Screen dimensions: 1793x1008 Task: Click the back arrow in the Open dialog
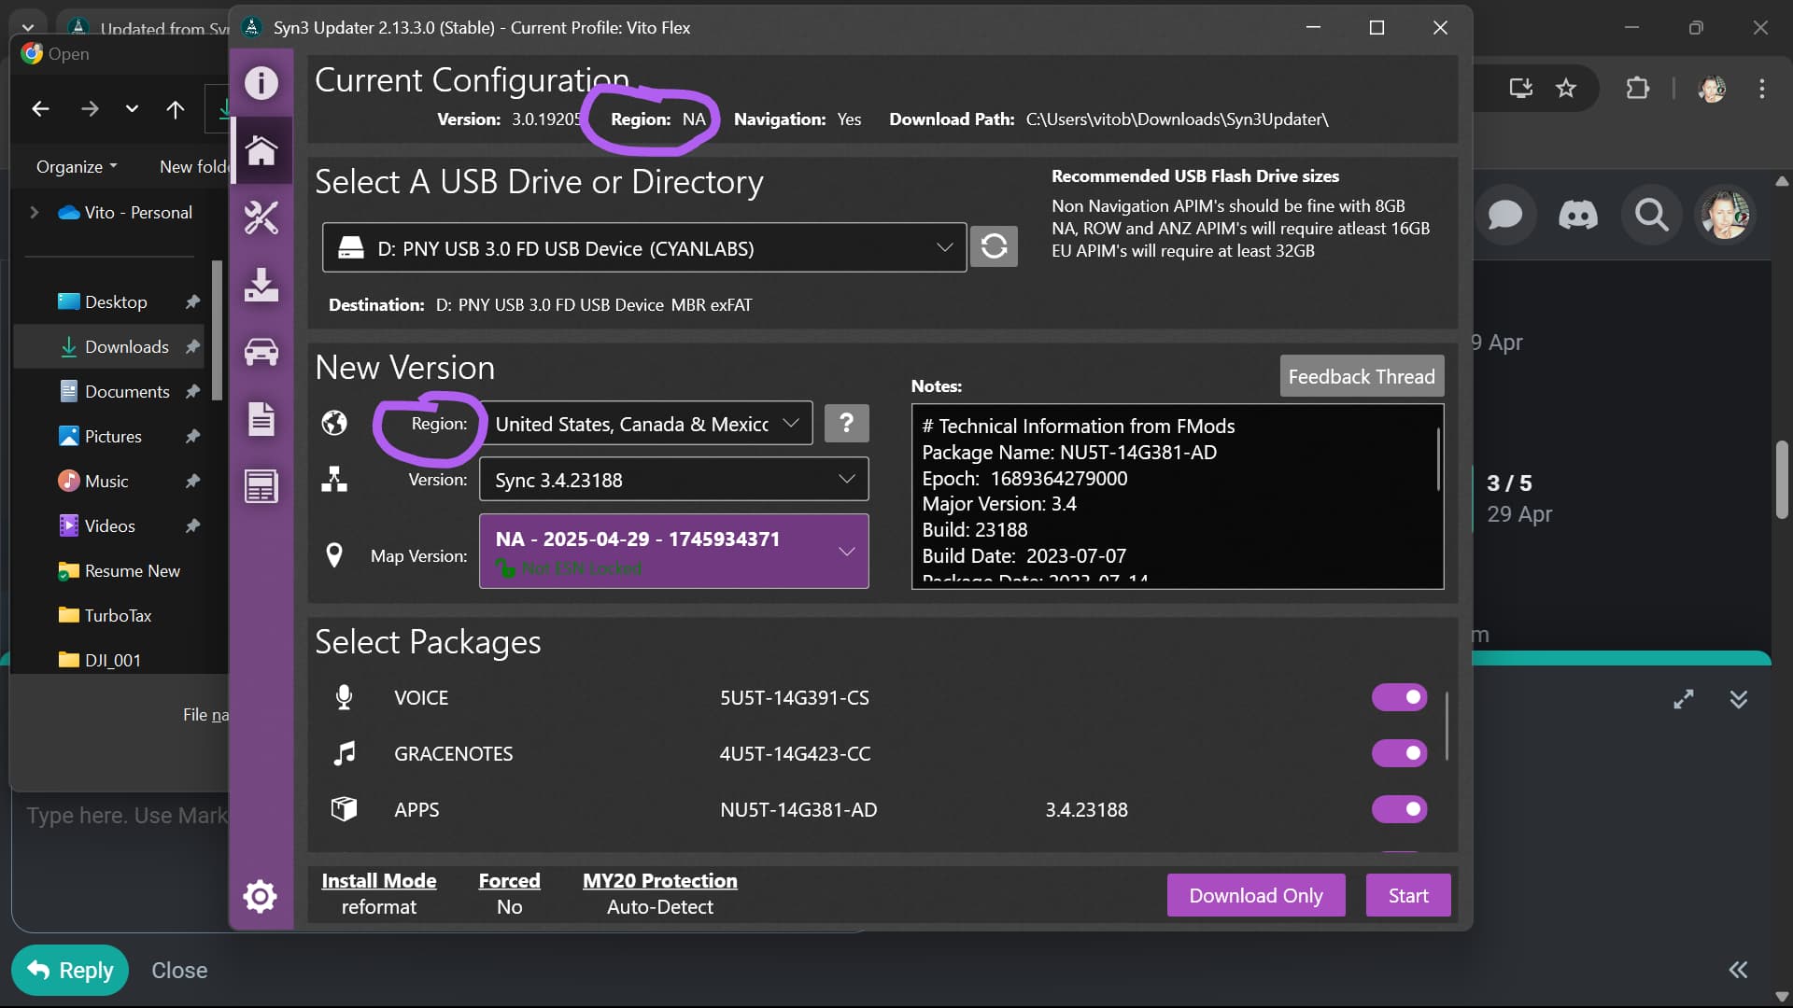40,109
